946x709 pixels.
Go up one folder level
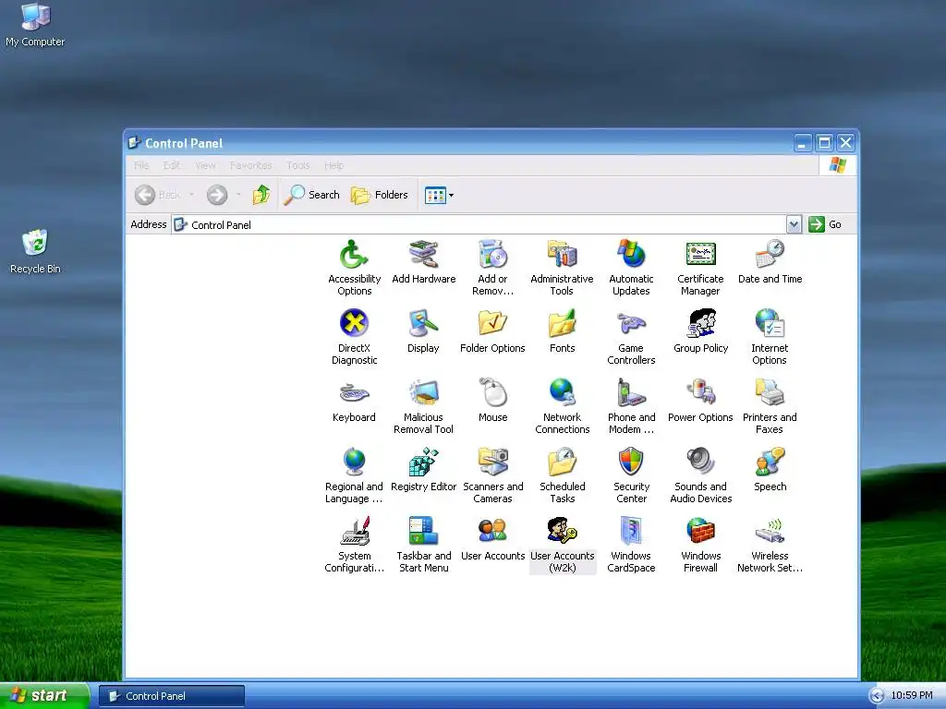[x=261, y=195]
